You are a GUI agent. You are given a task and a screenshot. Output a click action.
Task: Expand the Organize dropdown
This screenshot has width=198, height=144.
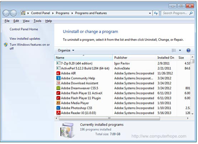(66, 50)
